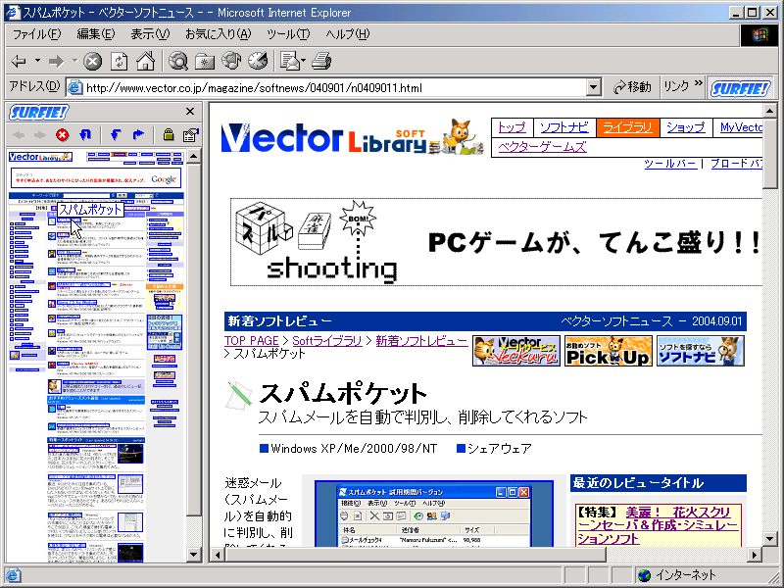
Task: Open the Back button history dropdown
Action: point(37,61)
